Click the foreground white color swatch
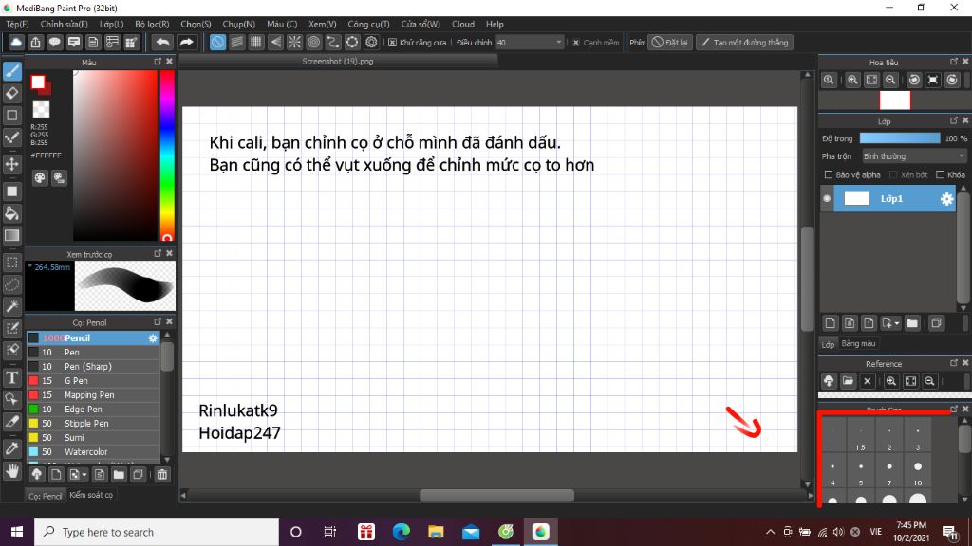Viewport: 972px width, 546px height. pyautogui.click(x=38, y=82)
